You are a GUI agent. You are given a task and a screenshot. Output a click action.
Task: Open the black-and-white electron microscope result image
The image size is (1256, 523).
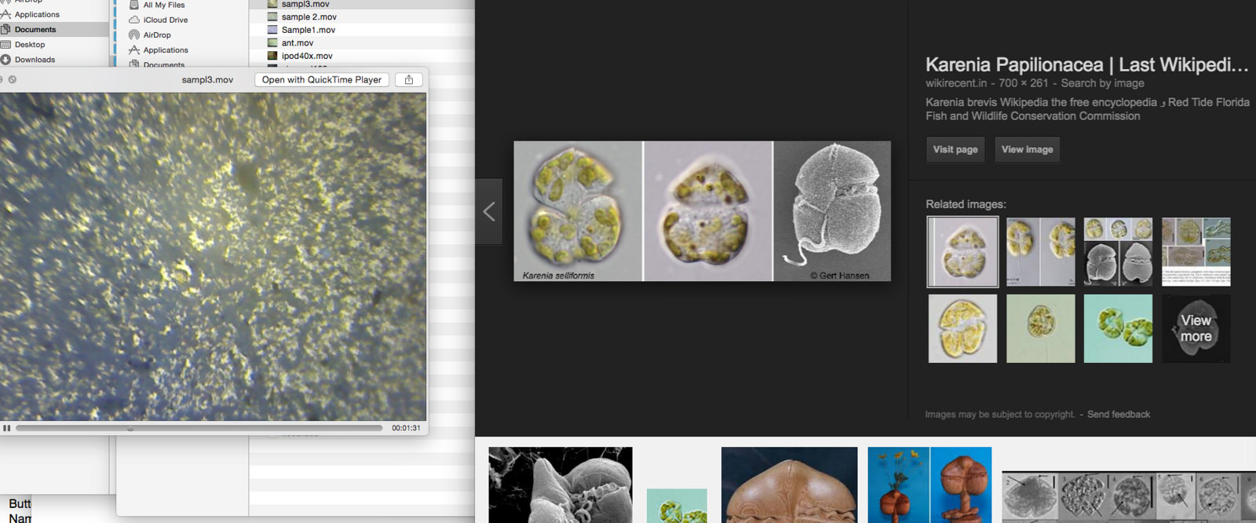560,485
